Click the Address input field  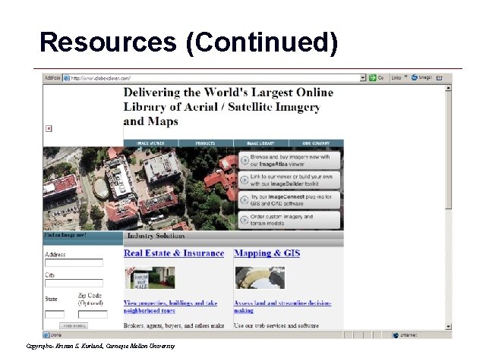click(x=74, y=263)
